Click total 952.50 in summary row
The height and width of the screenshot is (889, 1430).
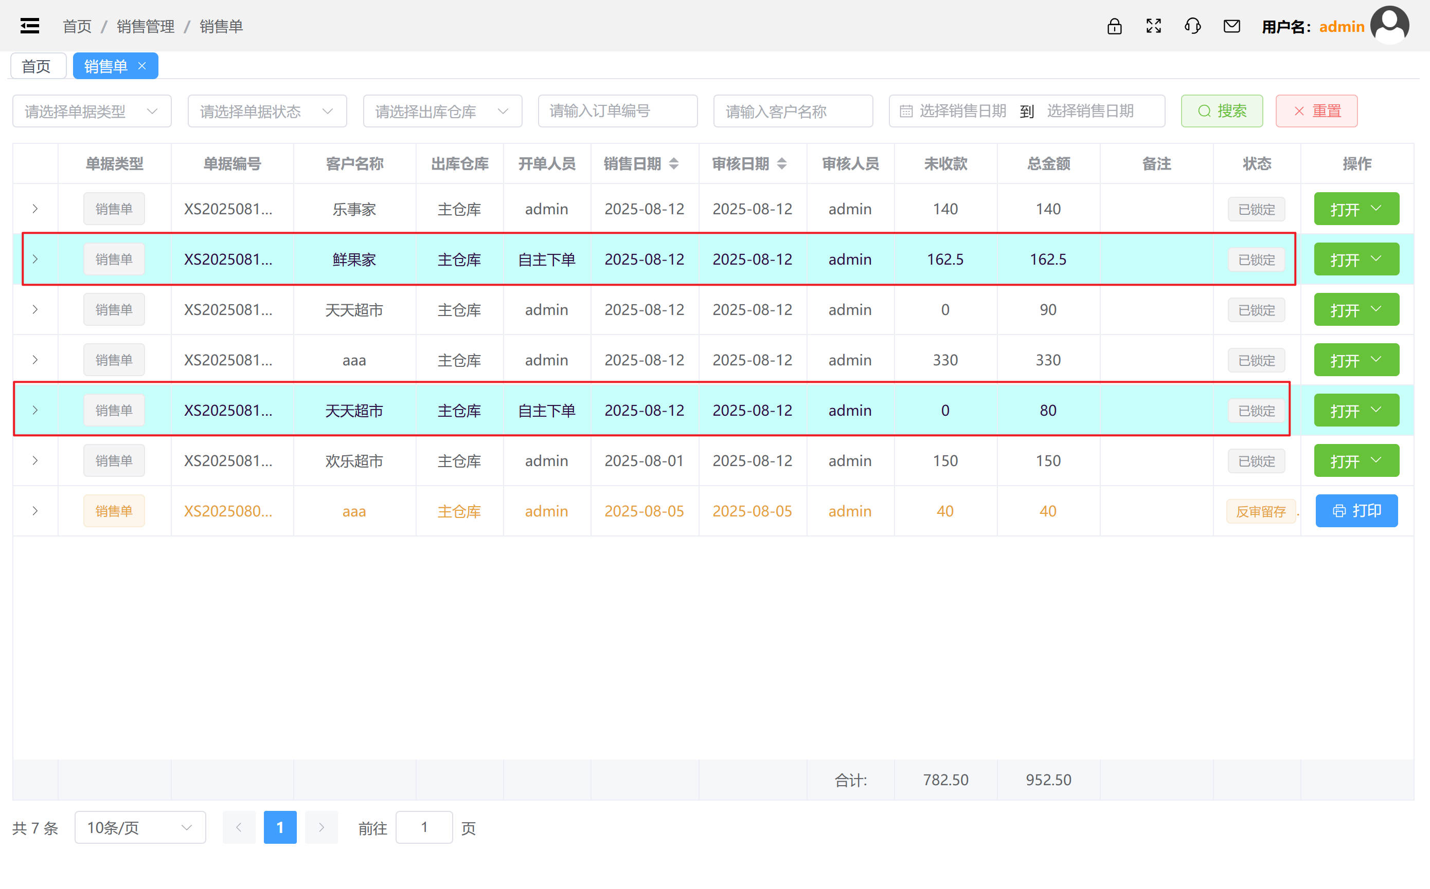click(1048, 780)
